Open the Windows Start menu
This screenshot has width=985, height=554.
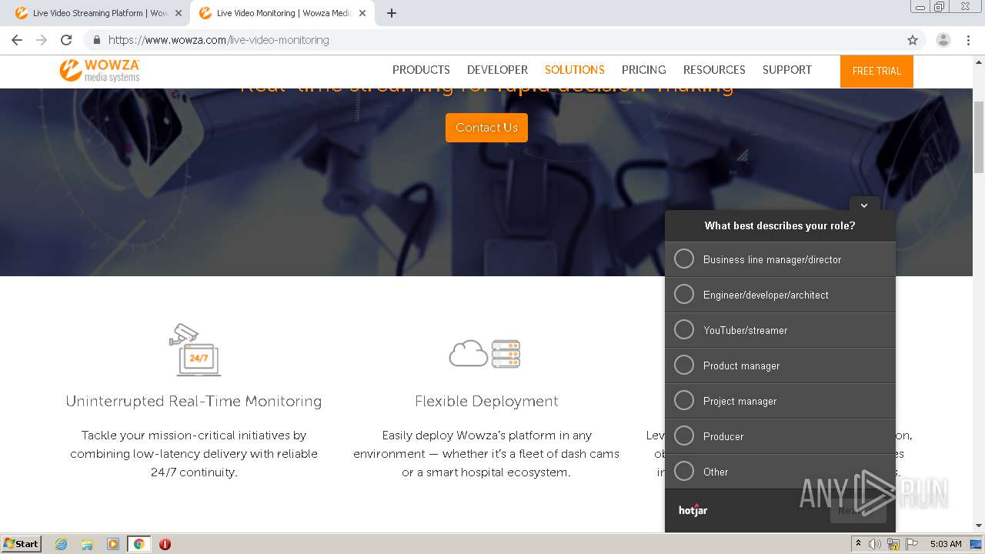(21, 544)
